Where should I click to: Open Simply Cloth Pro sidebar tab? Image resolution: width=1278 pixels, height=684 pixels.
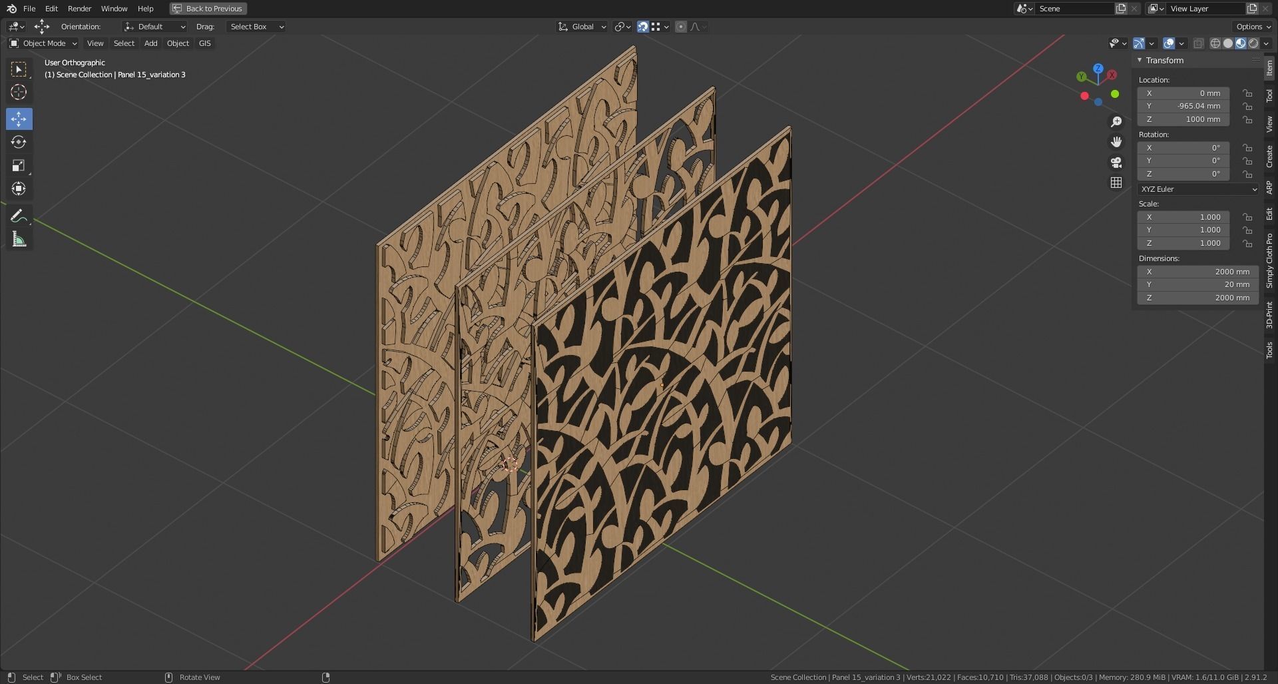tap(1269, 261)
